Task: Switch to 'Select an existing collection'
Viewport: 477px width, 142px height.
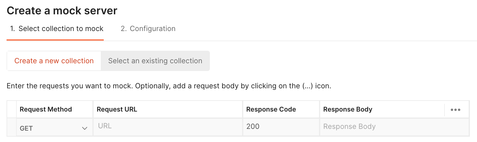Action: coord(155,61)
